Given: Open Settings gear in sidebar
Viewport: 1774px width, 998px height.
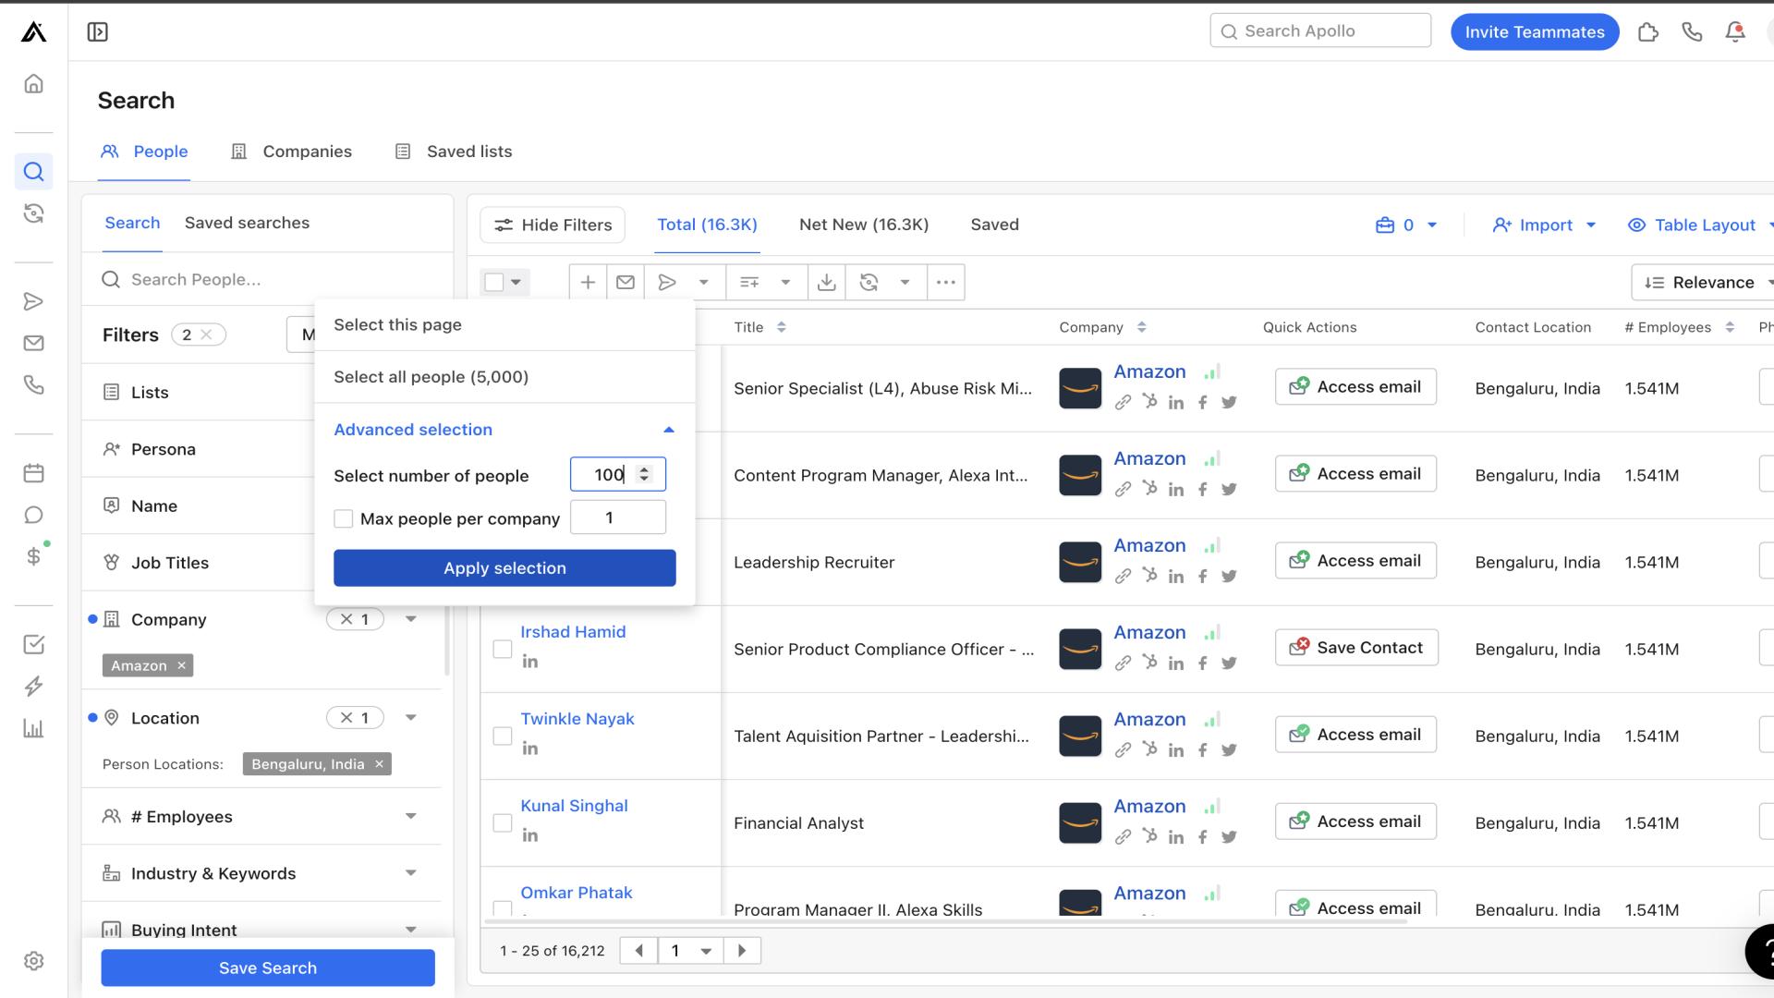Looking at the screenshot, I should (33, 961).
